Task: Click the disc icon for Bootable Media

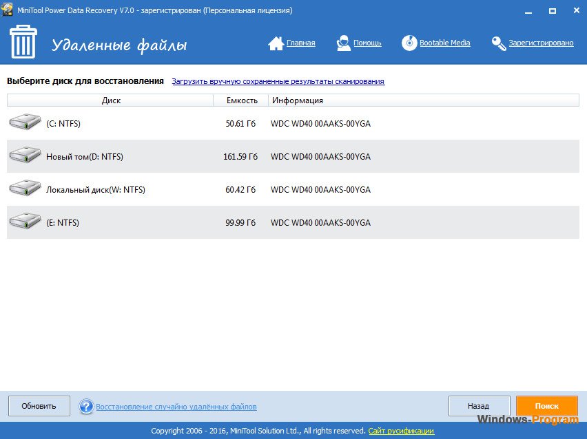Action: (409, 43)
